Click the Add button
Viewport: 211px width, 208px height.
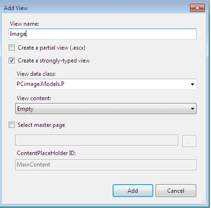coord(133,191)
